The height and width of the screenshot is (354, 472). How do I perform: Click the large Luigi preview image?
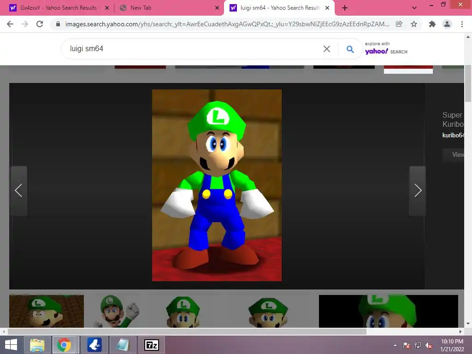point(217,185)
